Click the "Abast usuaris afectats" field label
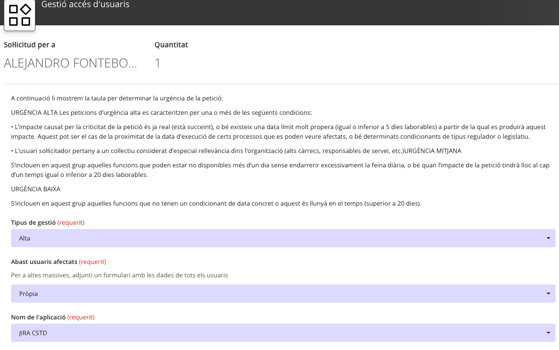Image resolution: width=559 pixels, height=350 pixels. [44, 262]
